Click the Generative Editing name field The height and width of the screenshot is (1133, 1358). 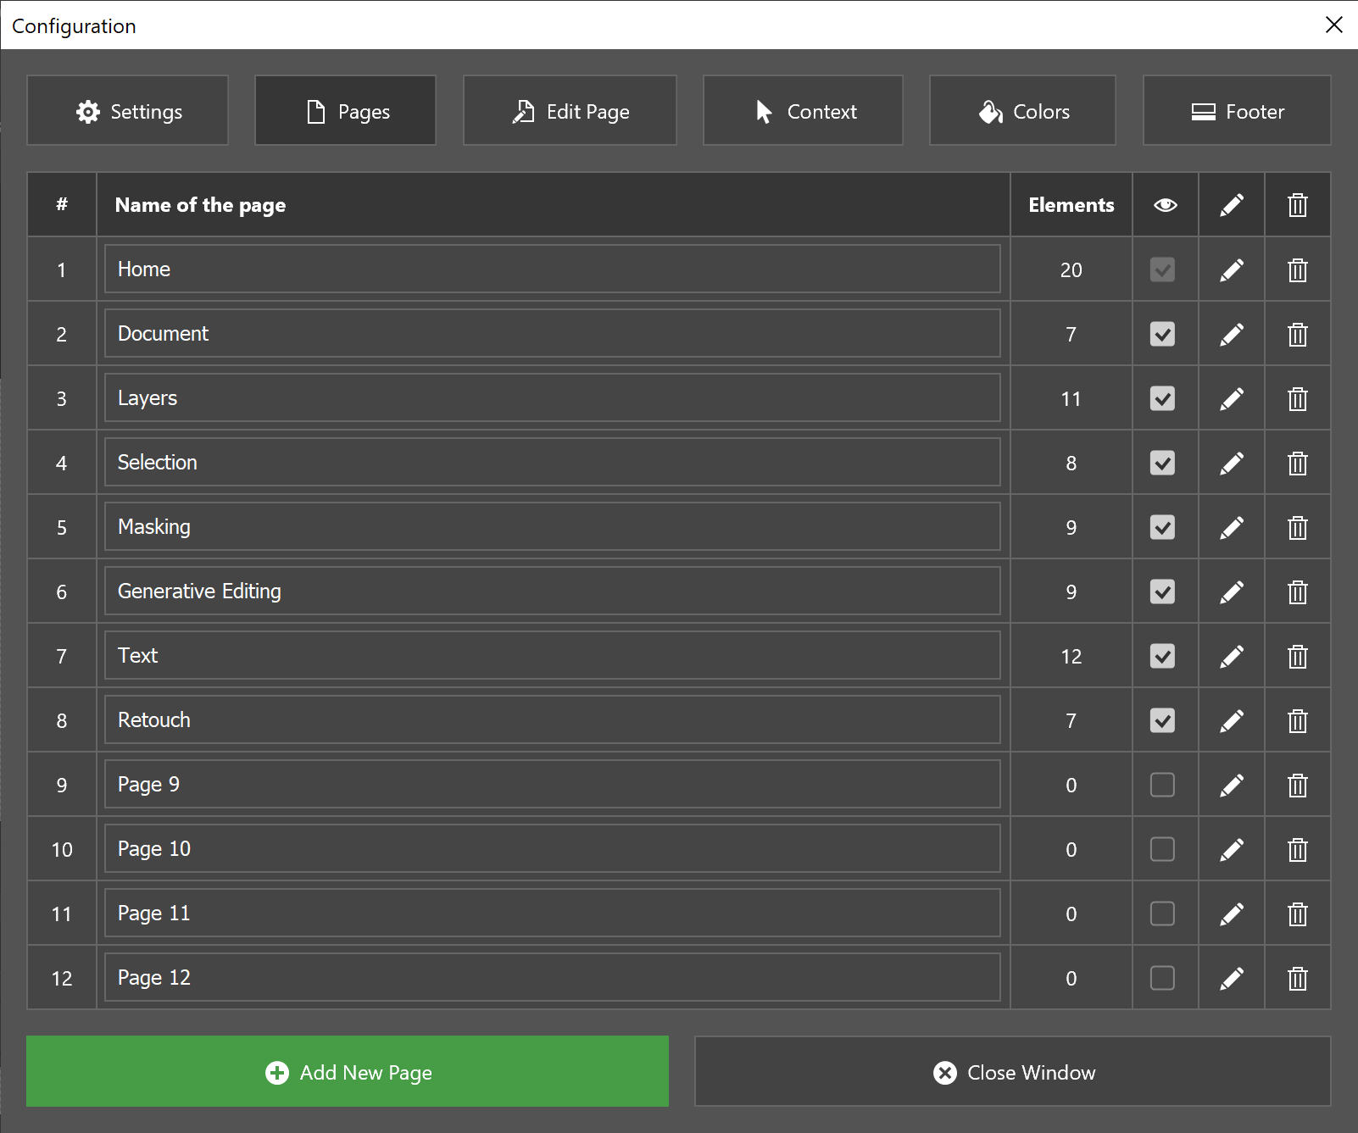click(x=553, y=591)
